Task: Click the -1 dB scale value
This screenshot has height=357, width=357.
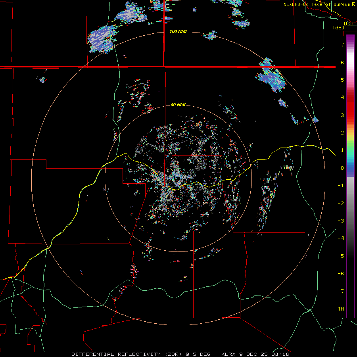Action: click(x=341, y=186)
